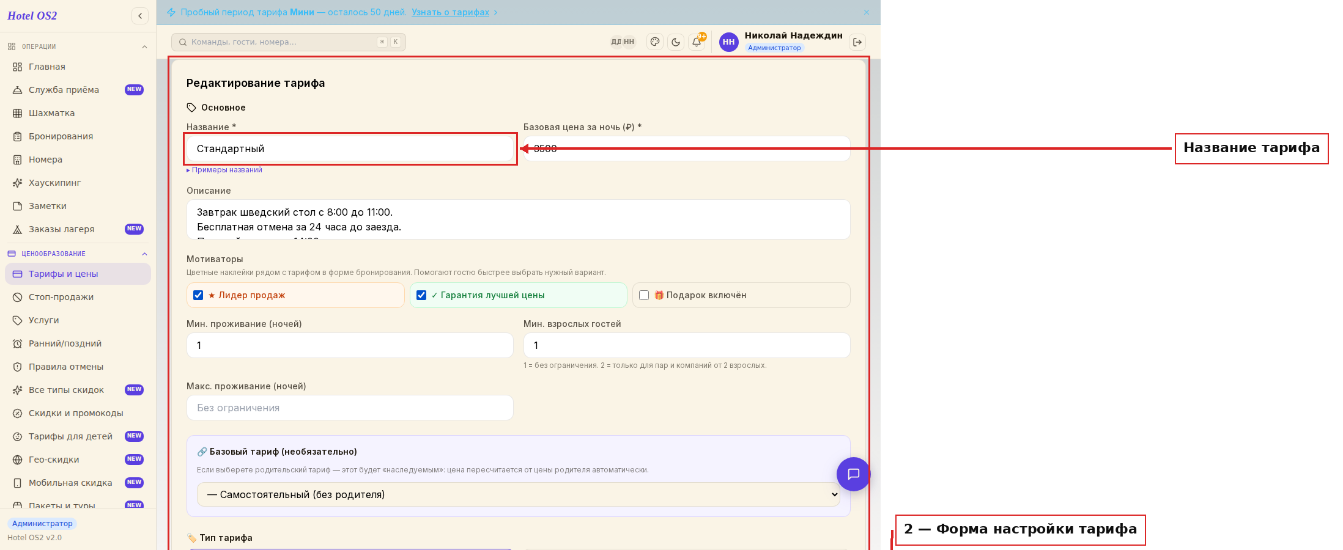Image resolution: width=1343 pixels, height=550 pixels.
Task: Click the Мин. взрослых гостей field
Action: point(687,345)
